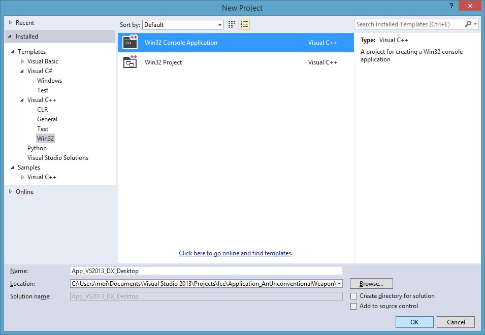This screenshot has width=485, height=335.
Task: Select Test under Visual C#
Action: [43, 90]
